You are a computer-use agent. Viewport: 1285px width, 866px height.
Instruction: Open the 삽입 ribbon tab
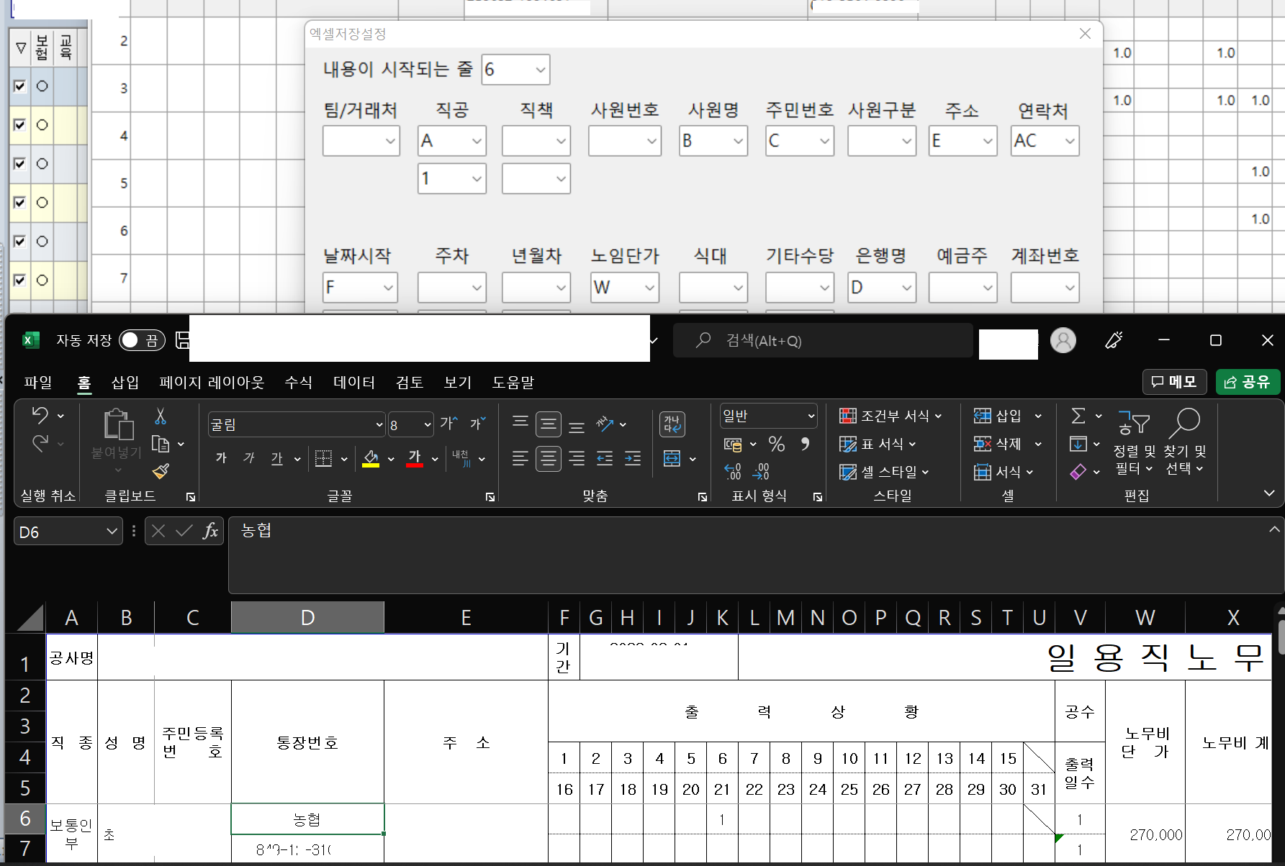click(125, 383)
